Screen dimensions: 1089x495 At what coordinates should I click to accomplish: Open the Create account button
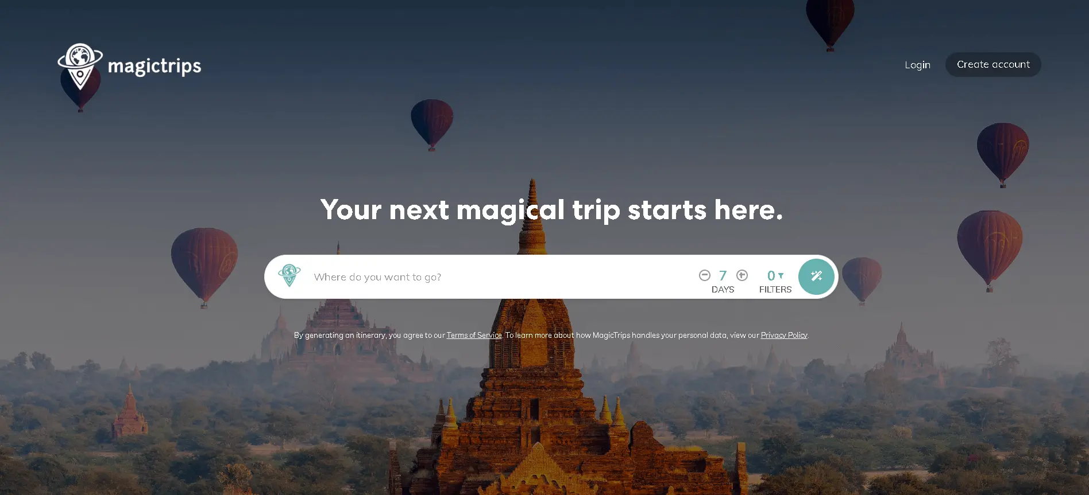point(993,64)
